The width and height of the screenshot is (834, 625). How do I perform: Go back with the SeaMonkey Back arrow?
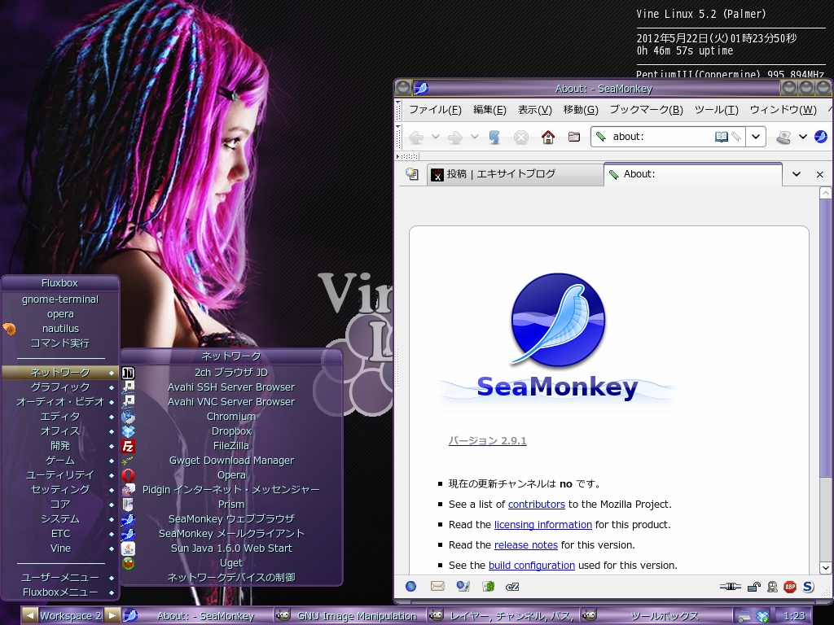pyautogui.click(x=416, y=137)
